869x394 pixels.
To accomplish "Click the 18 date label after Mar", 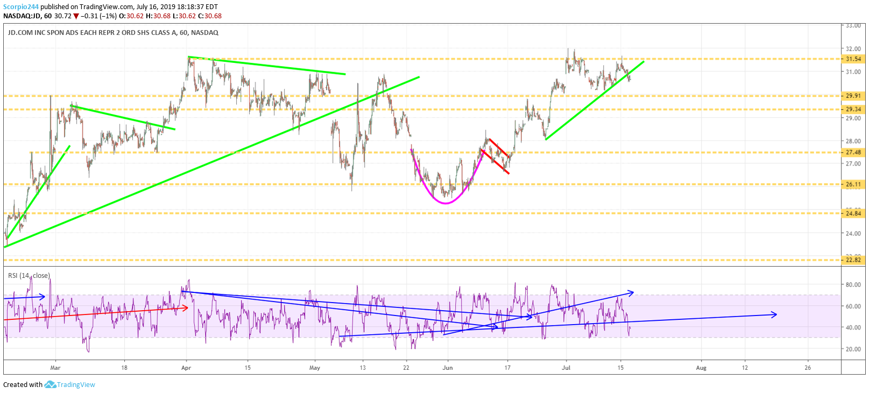I will [124, 368].
